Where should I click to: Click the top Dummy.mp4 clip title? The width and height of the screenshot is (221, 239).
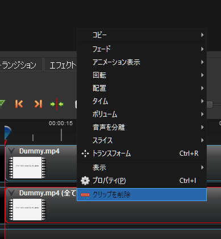(39, 151)
